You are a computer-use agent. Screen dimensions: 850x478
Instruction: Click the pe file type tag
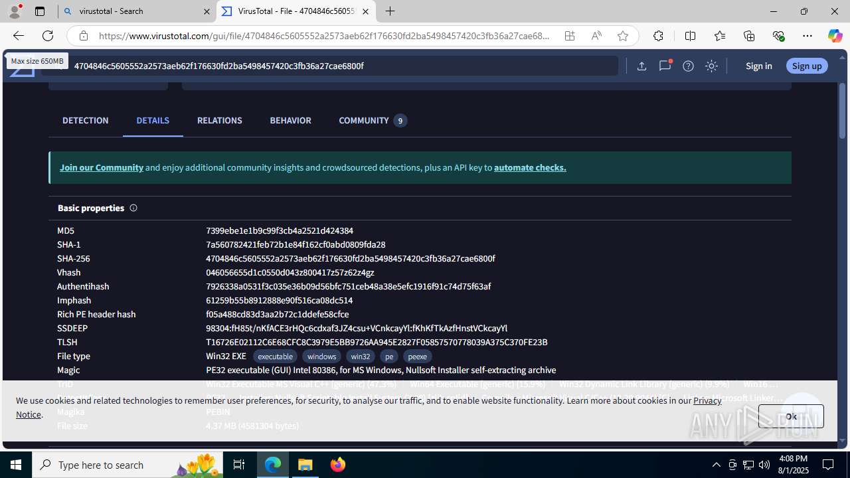click(x=389, y=357)
